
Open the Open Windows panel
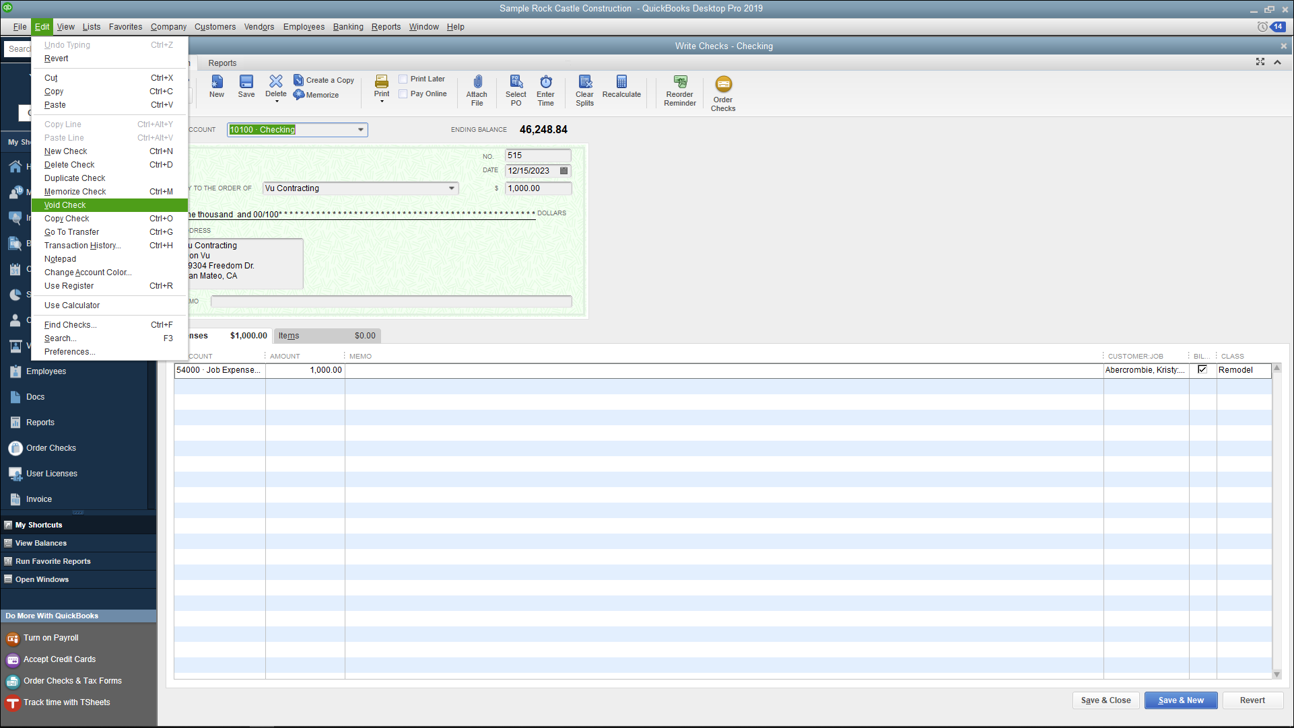[x=78, y=579]
